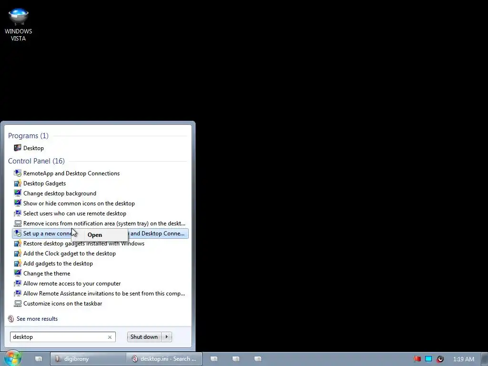488x366 pixels.
Task: Switch to desktop.ini - Search taskbar window
Action: 164,359
